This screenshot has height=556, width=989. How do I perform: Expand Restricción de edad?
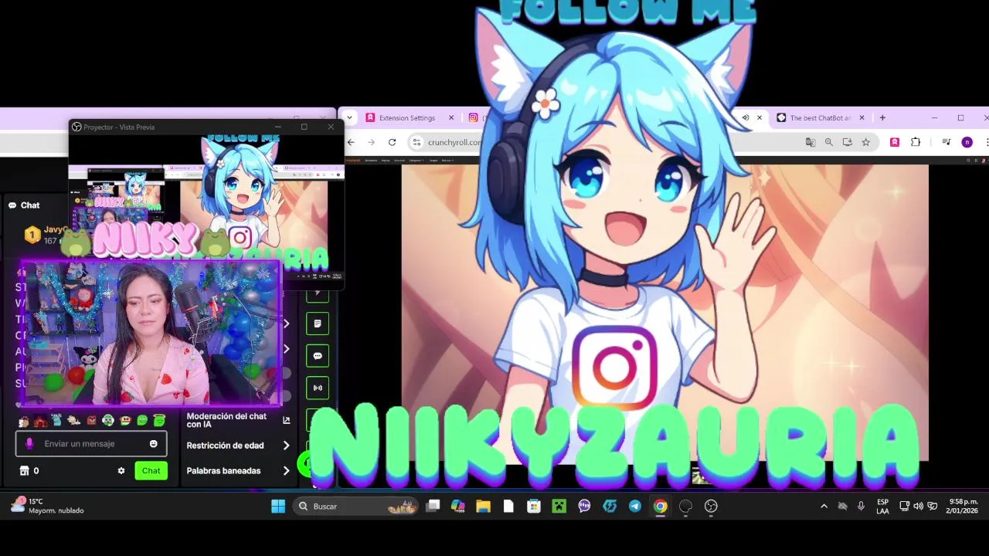[x=238, y=446]
